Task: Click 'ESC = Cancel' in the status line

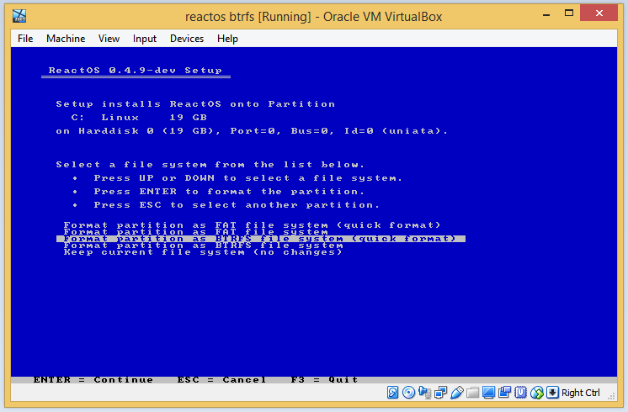Action: (221, 379)
